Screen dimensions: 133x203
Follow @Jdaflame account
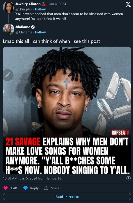40,32
